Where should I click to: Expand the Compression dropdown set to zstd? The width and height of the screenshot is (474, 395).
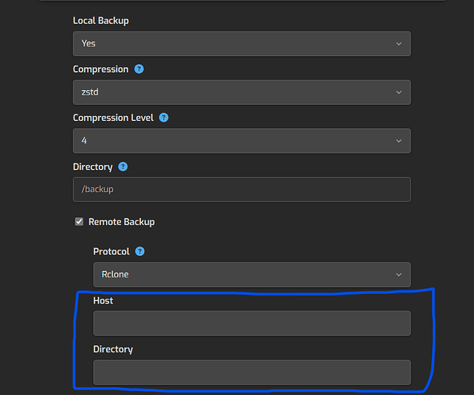pyautogui.click(x=241, y=92)
